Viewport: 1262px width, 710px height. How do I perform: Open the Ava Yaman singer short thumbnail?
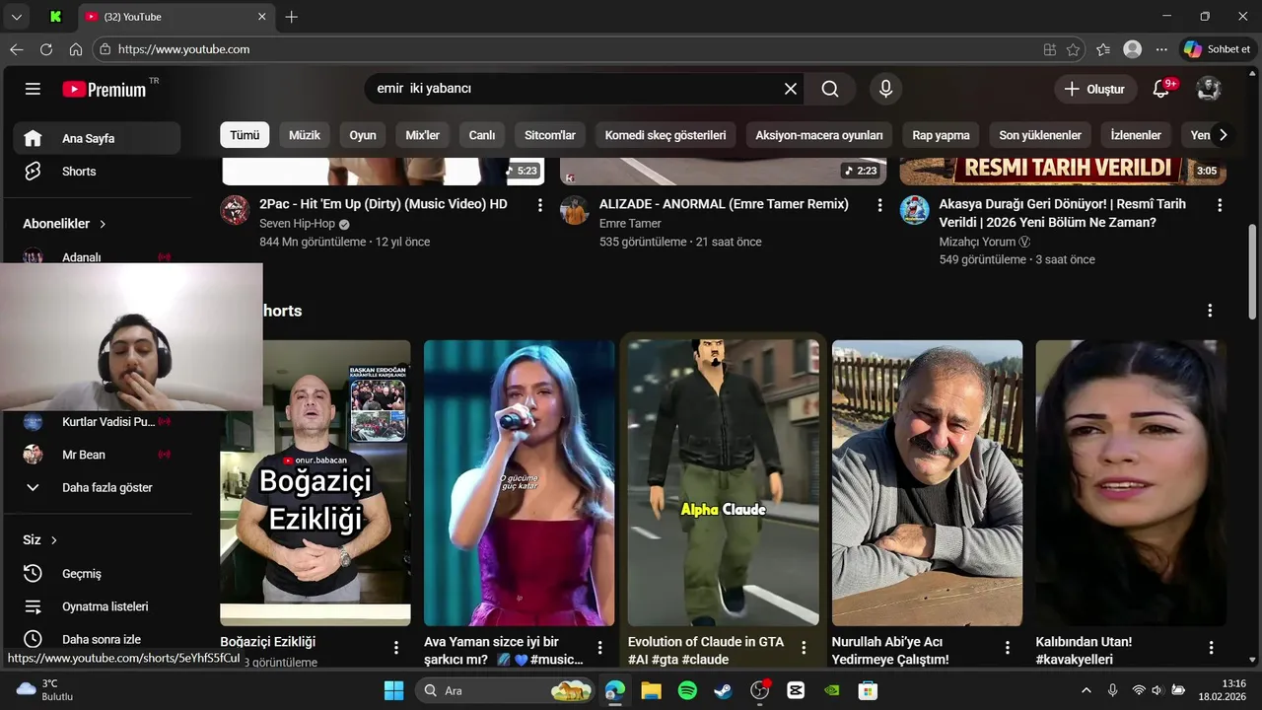coord(520,483)
